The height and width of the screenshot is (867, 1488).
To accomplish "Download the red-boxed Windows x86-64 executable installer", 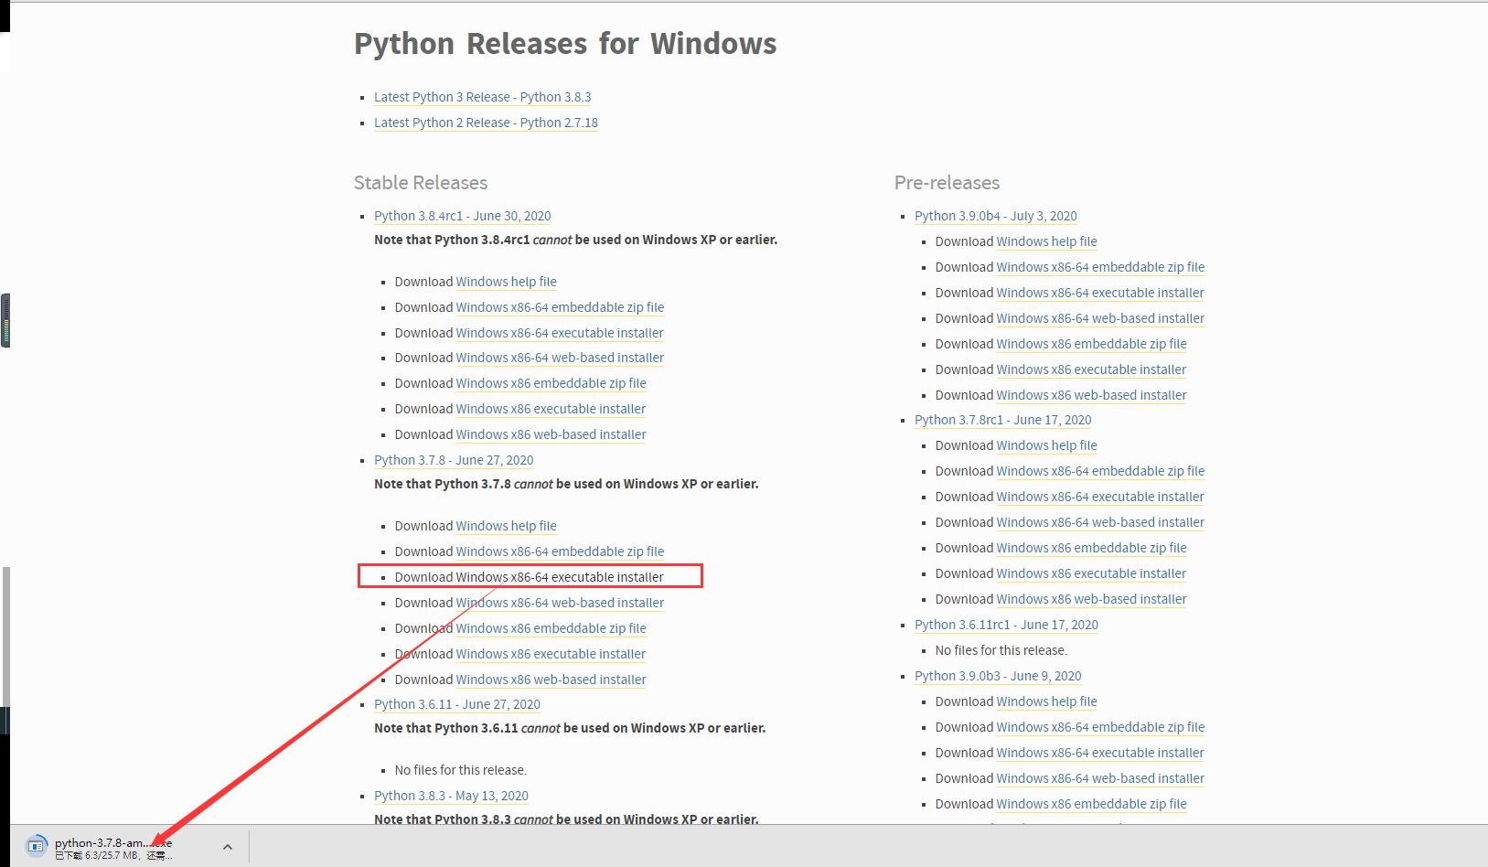I will click(x=560, y=577).
